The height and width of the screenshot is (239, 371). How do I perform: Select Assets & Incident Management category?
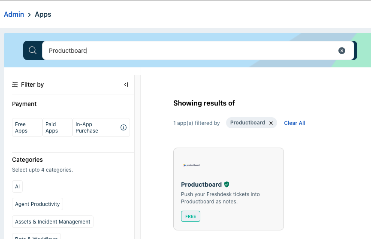(53, 221)
